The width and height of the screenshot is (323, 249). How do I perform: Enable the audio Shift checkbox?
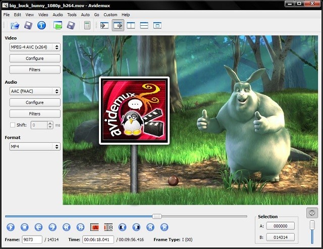(x=13, y=125)
